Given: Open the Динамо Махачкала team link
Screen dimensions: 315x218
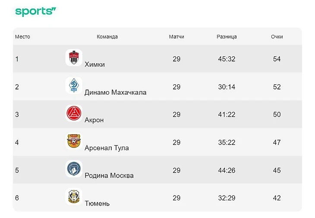Looking at the screenshot, I should [x=115, y=92].
